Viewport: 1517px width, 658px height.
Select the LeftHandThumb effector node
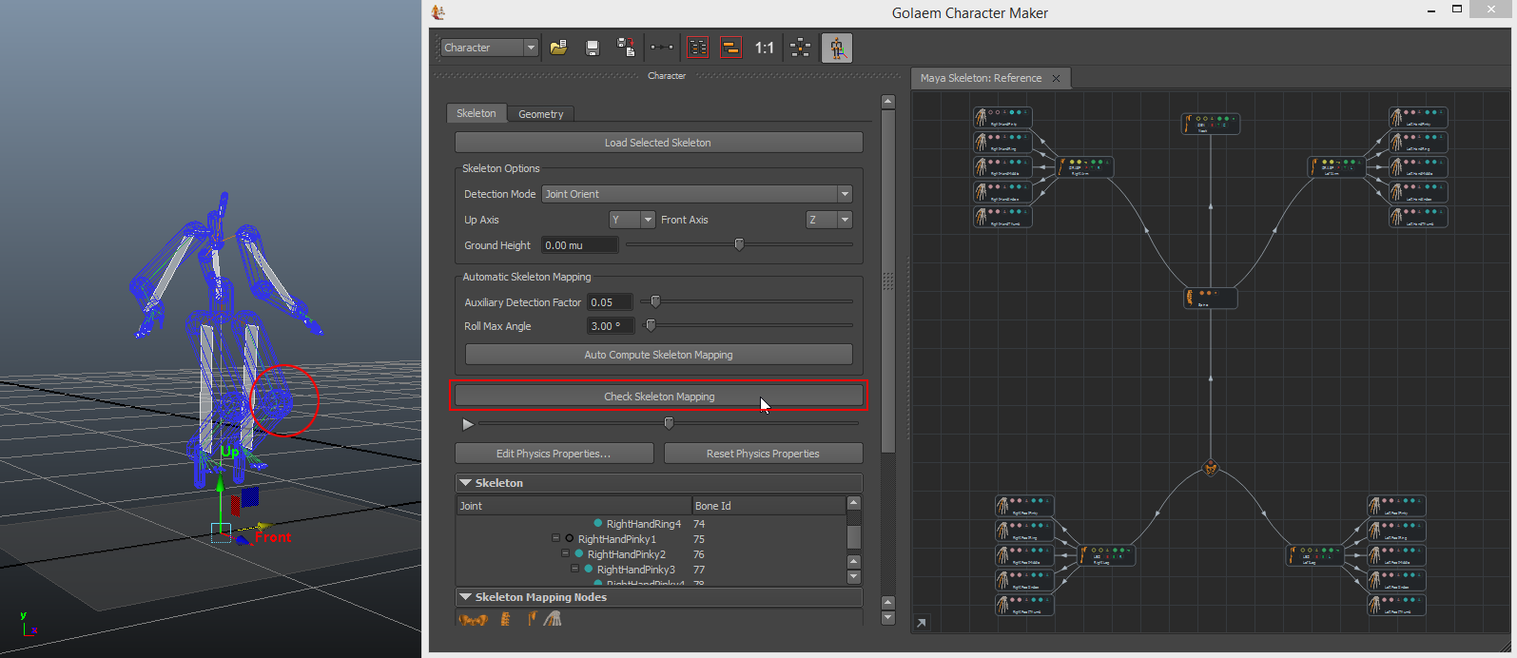tap(1418, 217)
